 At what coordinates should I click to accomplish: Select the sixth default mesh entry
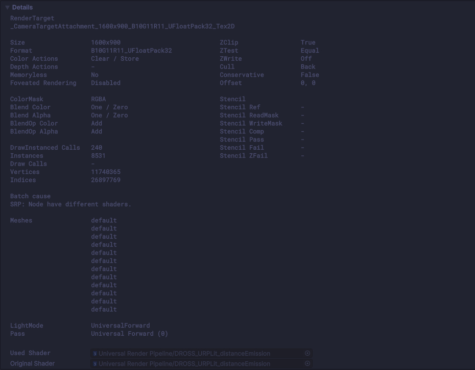coord(104,261)
